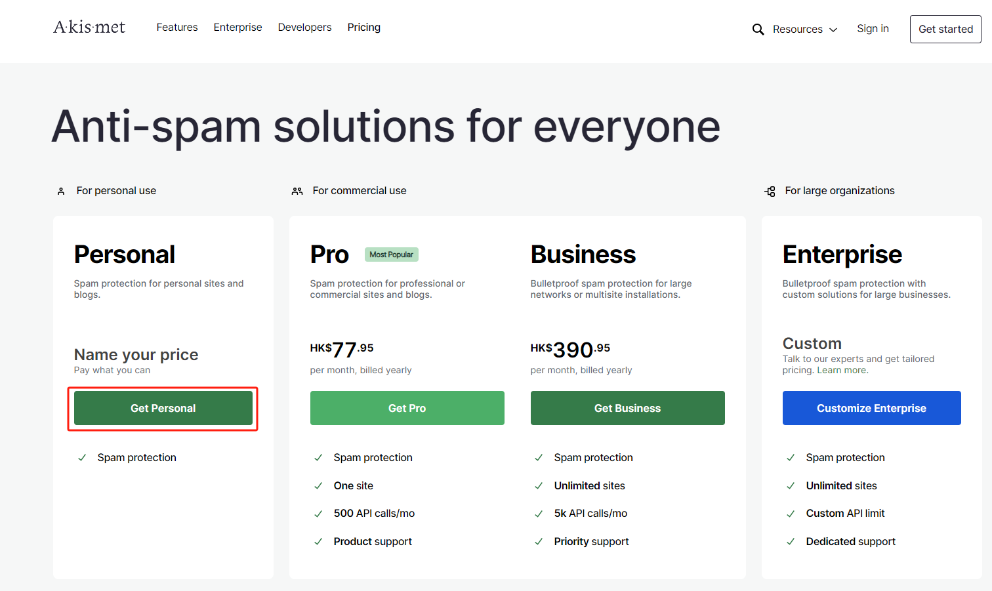Click checkmark beside 500 API calls/mo
Image resolution: width=992 pixels, height=591 pixels.
pos(318,514)
